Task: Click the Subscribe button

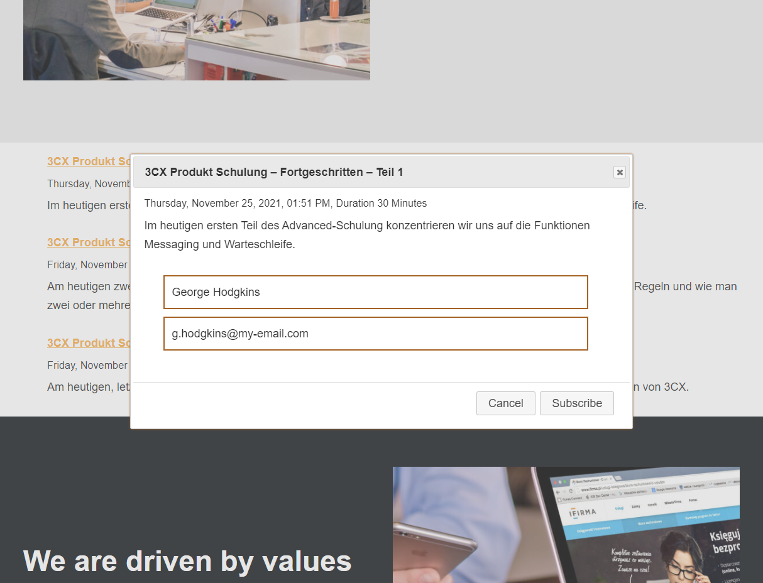Action: [577, 403]
